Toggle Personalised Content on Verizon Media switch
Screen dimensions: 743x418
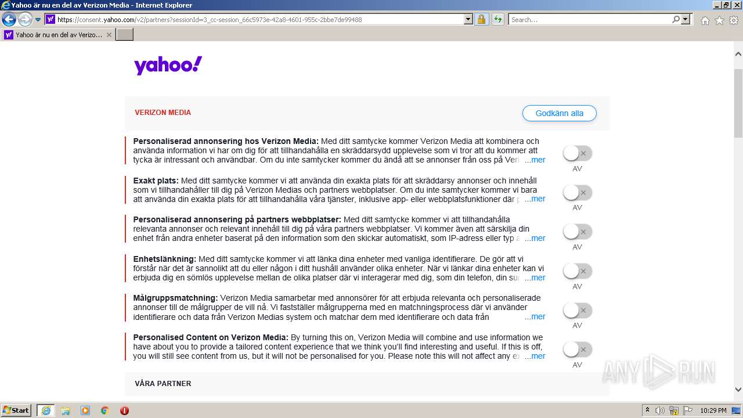(x=577, y=349)
